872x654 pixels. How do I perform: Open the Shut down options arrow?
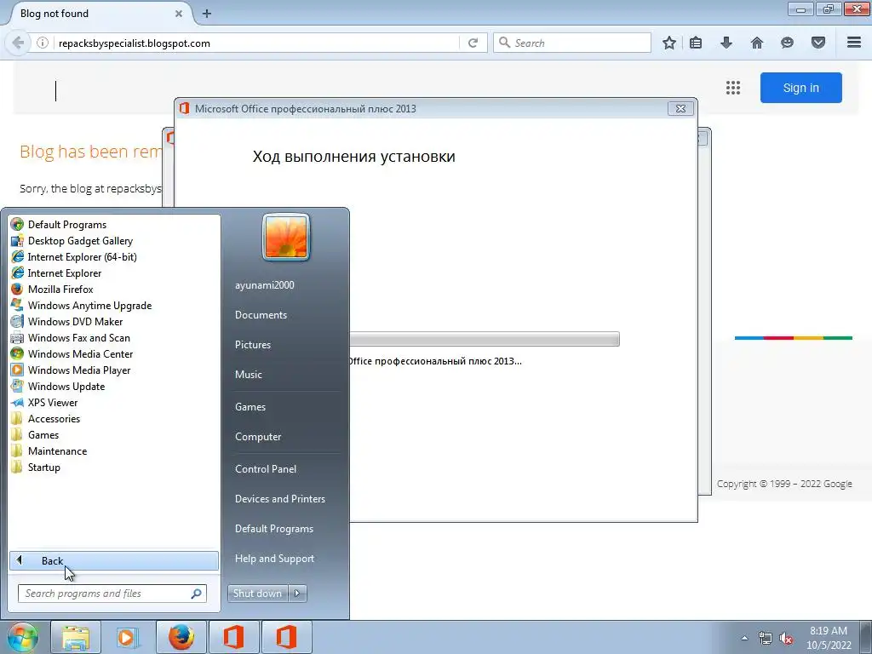pos(297,594)
